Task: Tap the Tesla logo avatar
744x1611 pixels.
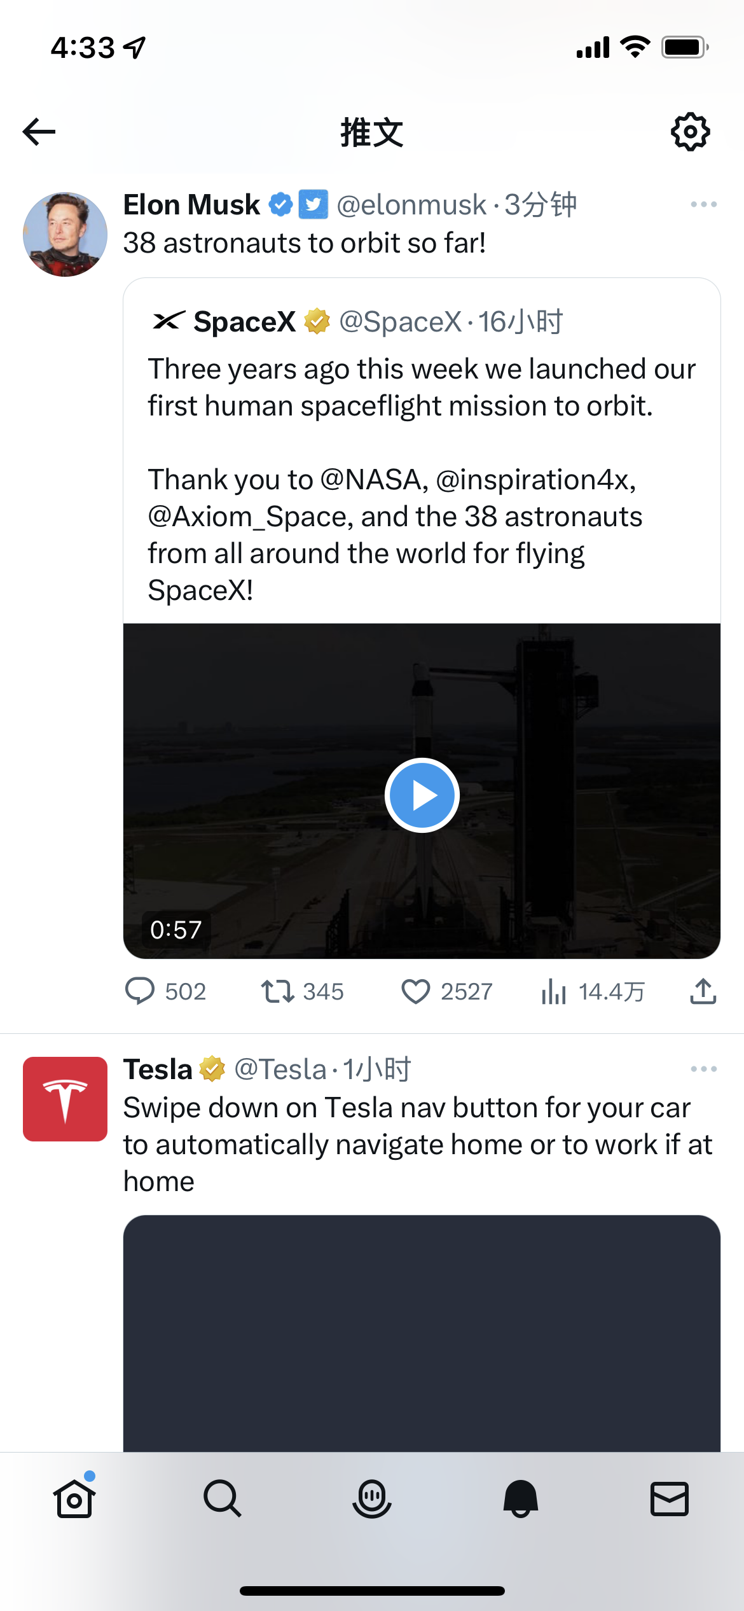Action: pos(65,1099)
